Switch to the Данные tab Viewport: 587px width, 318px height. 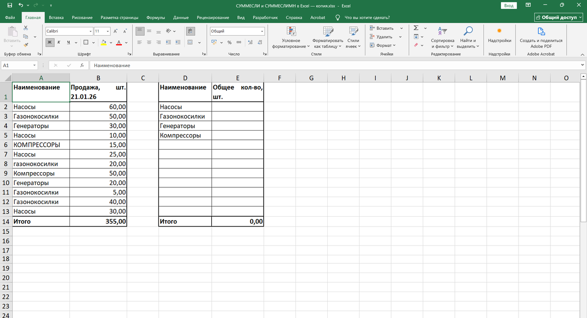coord(181,18)
